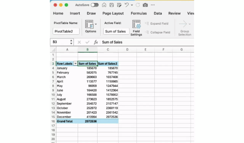Viewport: 244px width, 143px height.
Task: Click the Undo arrow icon
Action: click(127, 5)
